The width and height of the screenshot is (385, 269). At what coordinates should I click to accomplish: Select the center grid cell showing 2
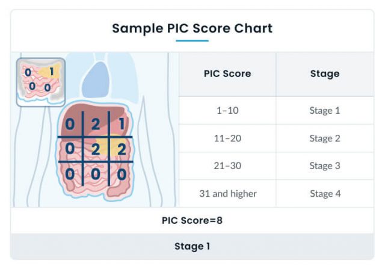click(96, 149)
